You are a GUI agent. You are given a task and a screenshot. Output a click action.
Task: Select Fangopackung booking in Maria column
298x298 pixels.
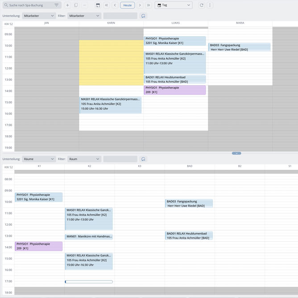click(240, 47)
